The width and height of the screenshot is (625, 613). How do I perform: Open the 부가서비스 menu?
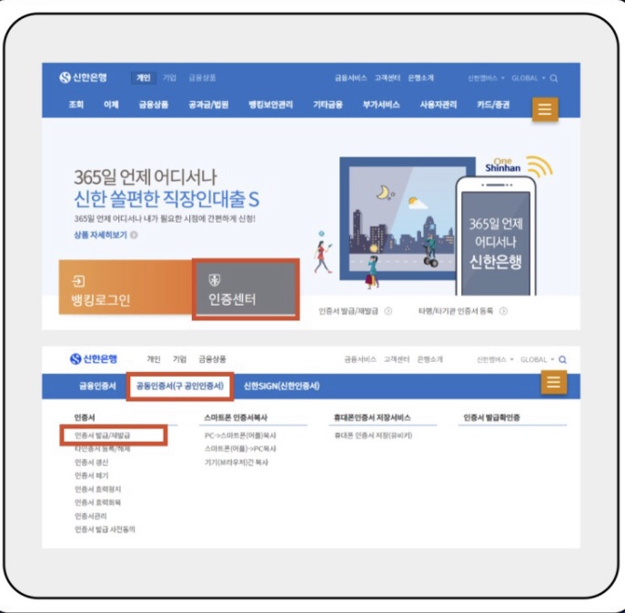pos(381,105)
